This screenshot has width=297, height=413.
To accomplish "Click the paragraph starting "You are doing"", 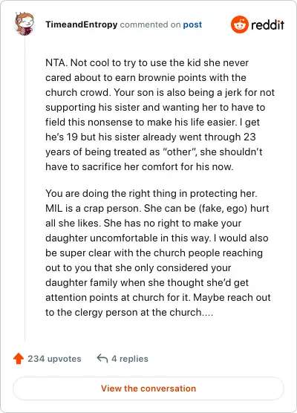I will [x=158, y=253].
